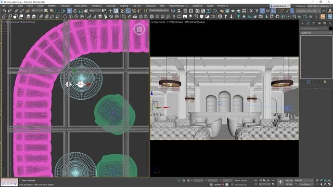Click Add Time Tag in status bar

240,185
